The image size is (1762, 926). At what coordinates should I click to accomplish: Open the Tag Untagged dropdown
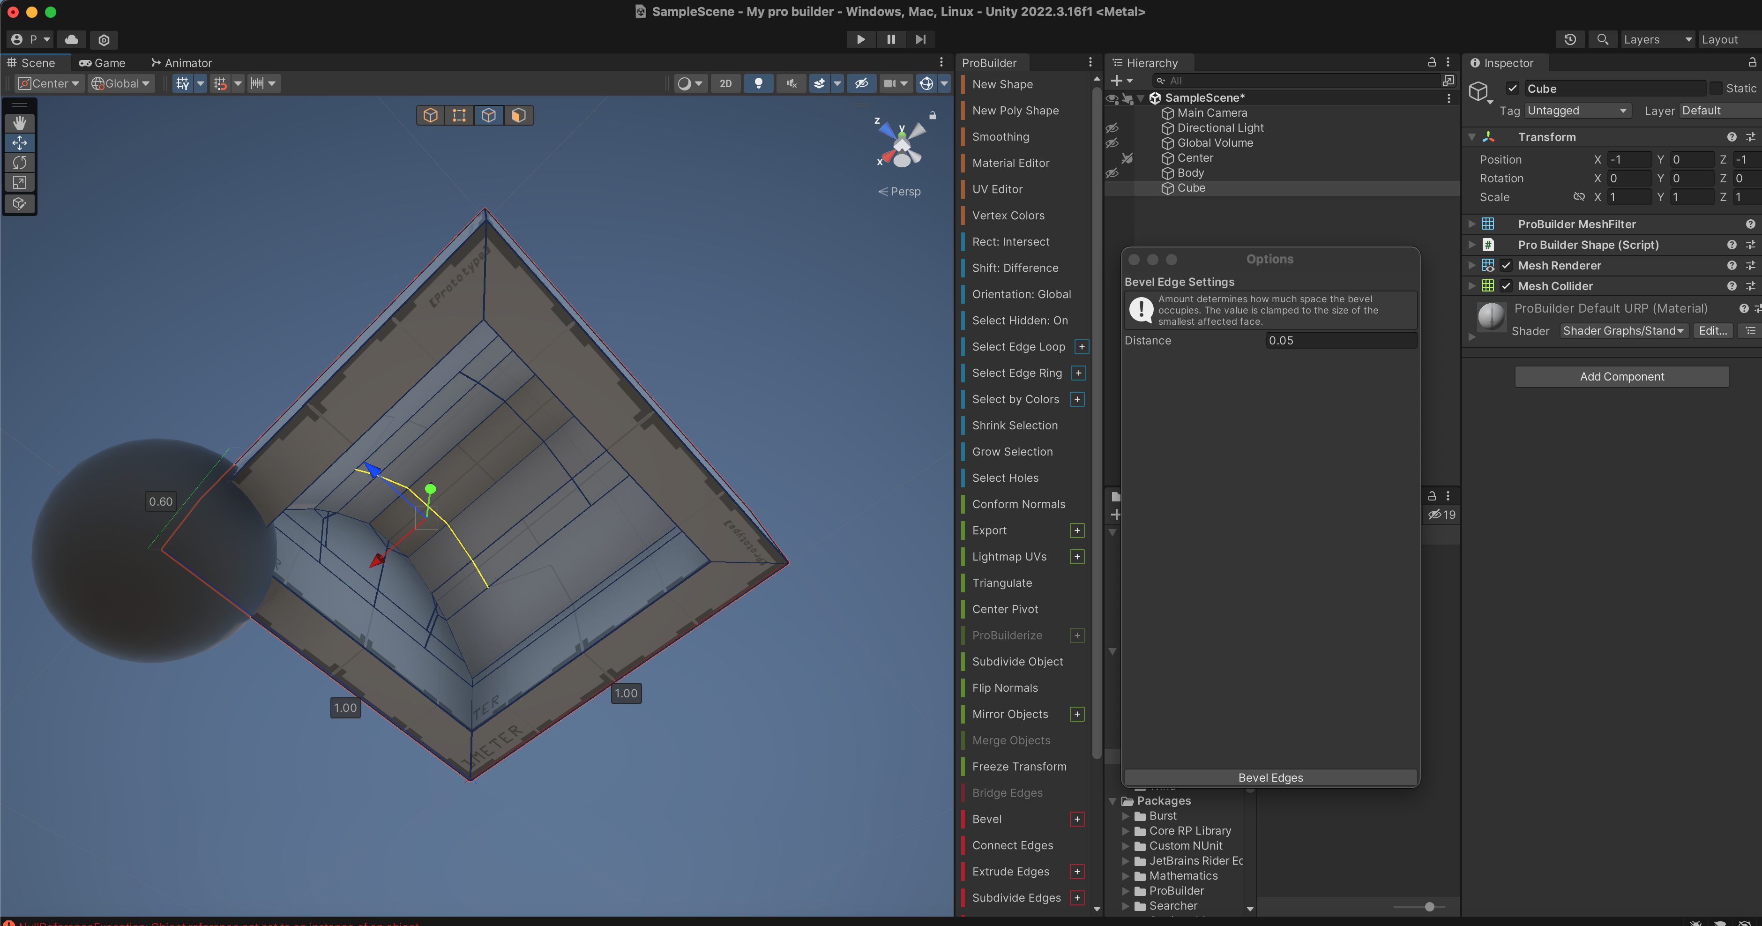coord(1576,111)
